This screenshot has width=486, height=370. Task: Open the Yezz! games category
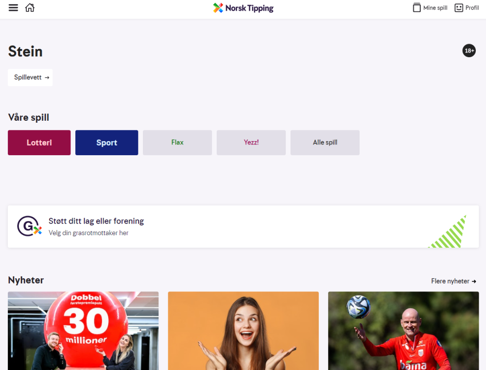251,143
